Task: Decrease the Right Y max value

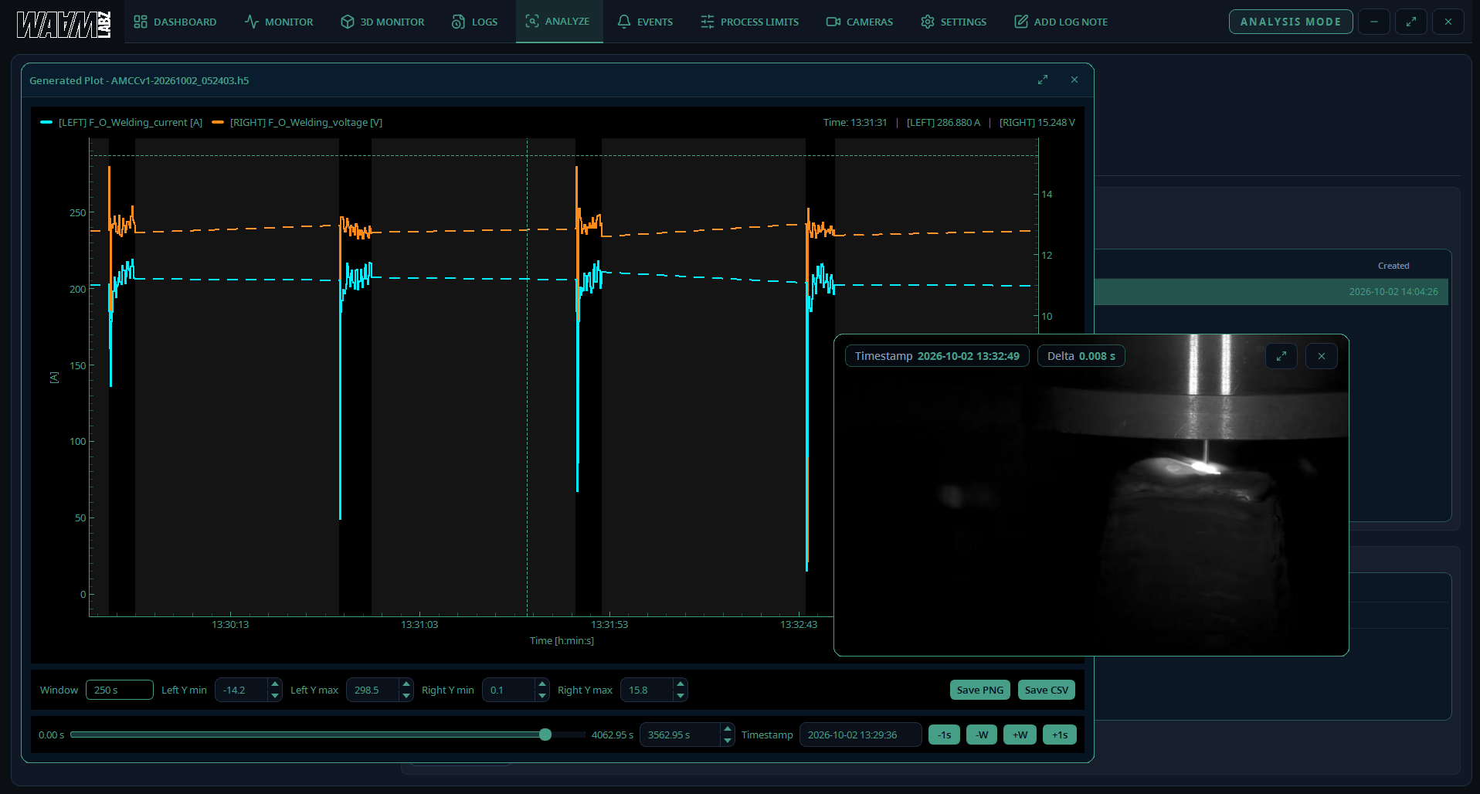Action: tap(681, 696)
